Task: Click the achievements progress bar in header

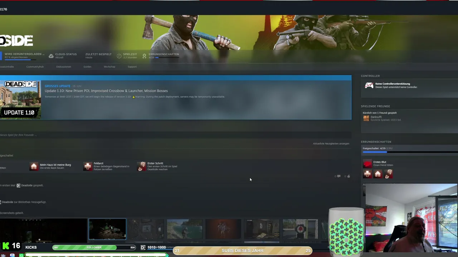Action: 164,57
